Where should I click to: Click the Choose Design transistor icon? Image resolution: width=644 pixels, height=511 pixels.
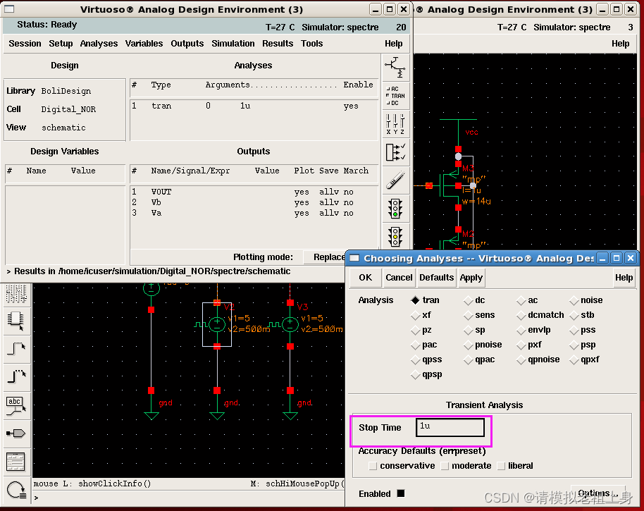pos(396,68)
